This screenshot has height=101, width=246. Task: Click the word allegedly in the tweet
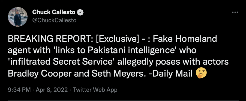point(135,62)
